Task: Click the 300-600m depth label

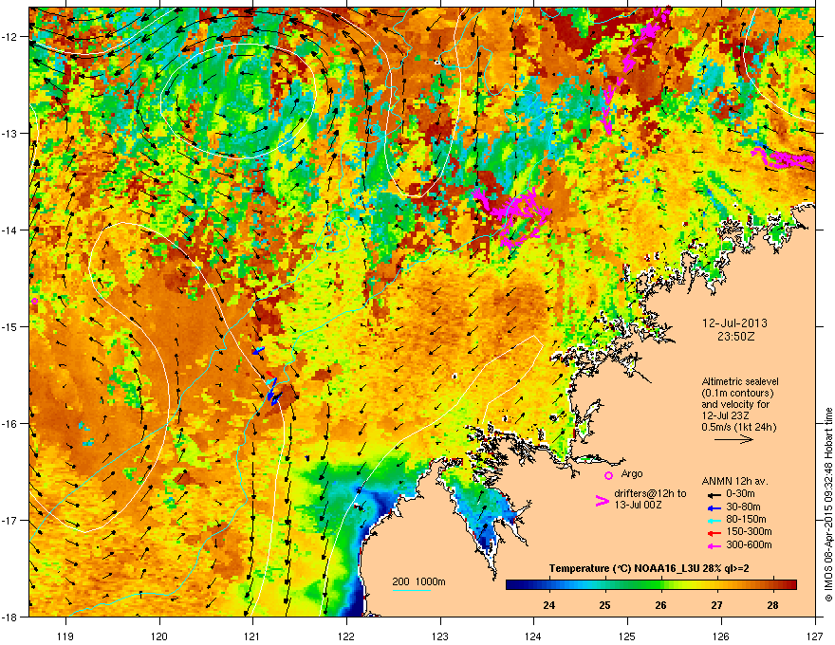Action: pos(749,545)
